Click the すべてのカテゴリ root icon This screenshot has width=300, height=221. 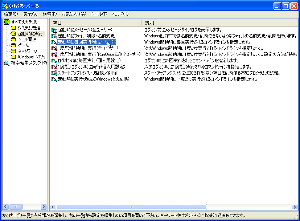pos(7,22)
